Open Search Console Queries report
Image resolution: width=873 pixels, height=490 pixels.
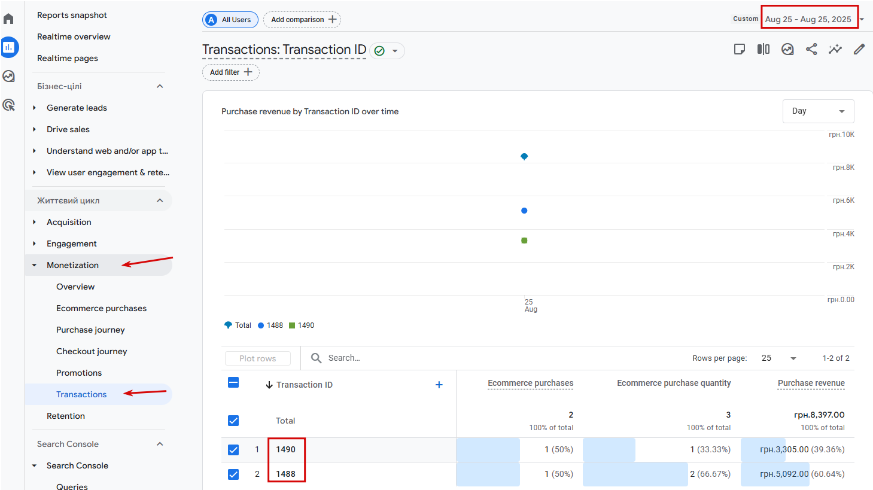(72, 486)
